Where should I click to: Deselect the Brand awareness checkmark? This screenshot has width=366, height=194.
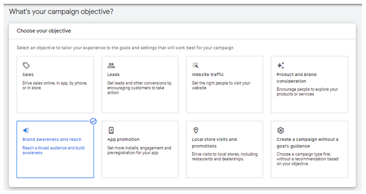coord(93,122)
